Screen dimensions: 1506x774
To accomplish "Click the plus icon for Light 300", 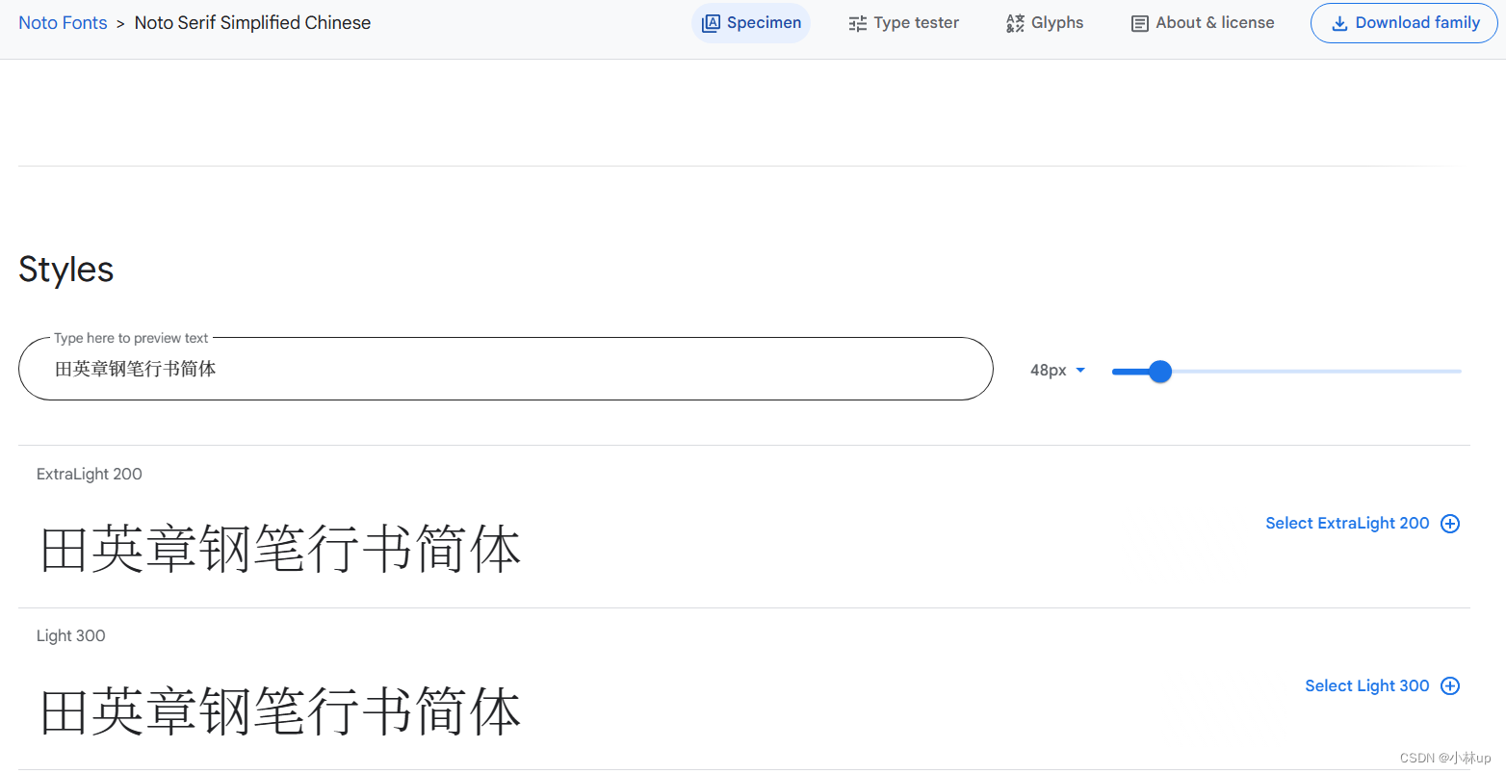I will pos(1450,686).
